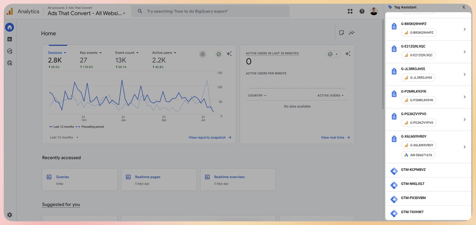Click the Last 12 months legend entry
476x225 pixels.
[61, 127]
